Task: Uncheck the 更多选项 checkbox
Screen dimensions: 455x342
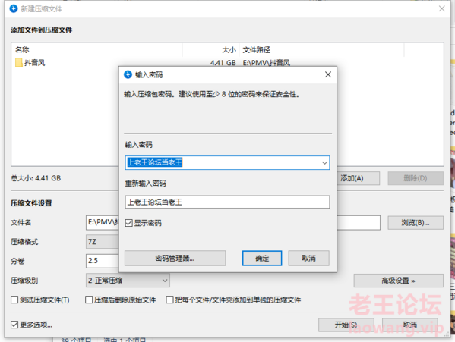Action: tap(14, 325)
